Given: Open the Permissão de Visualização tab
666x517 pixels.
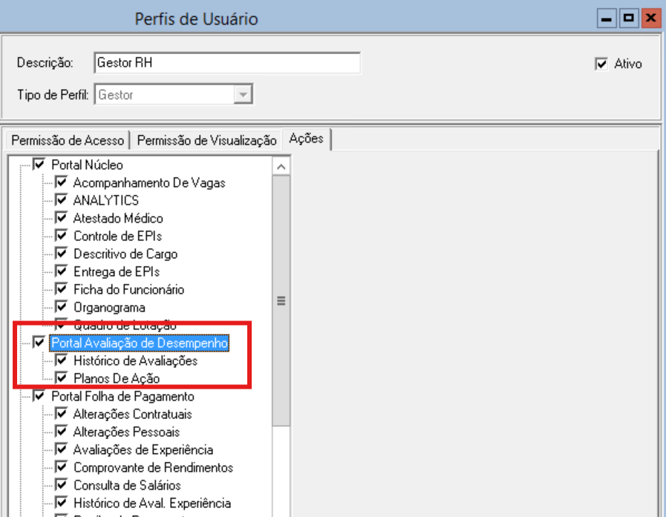Looking at the screenshot, I should (206, 140).
